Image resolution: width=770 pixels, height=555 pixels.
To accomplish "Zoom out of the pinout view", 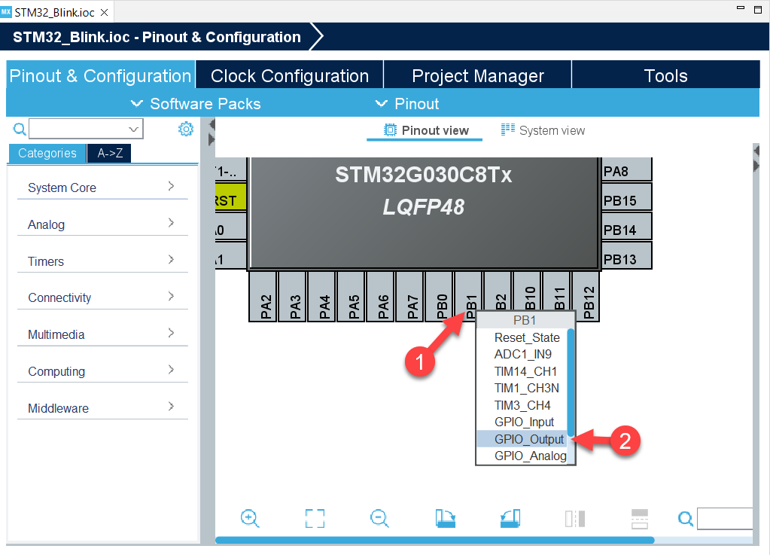I will [x=379, y=518].
